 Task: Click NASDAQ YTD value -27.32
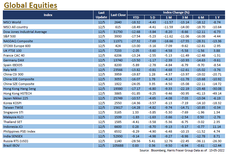click(135, 41)
